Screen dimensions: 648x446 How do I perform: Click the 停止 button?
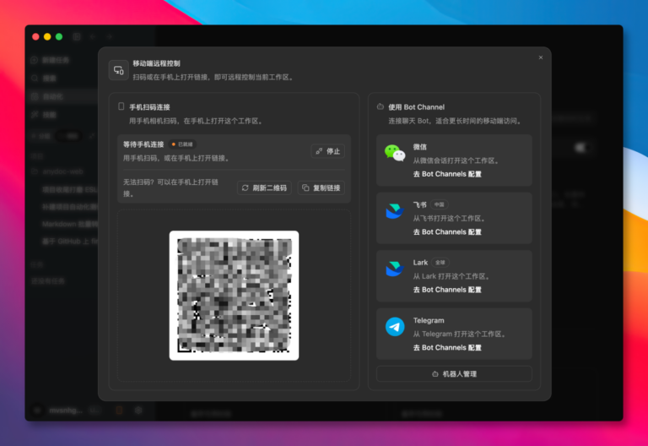pos(327,151)
